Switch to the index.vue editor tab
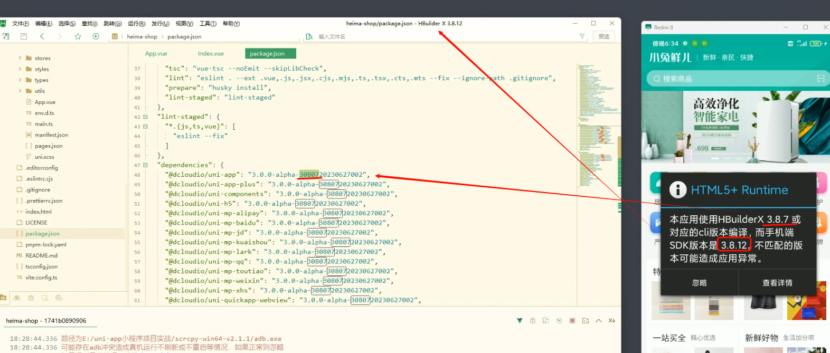 [x=211, y=54]
